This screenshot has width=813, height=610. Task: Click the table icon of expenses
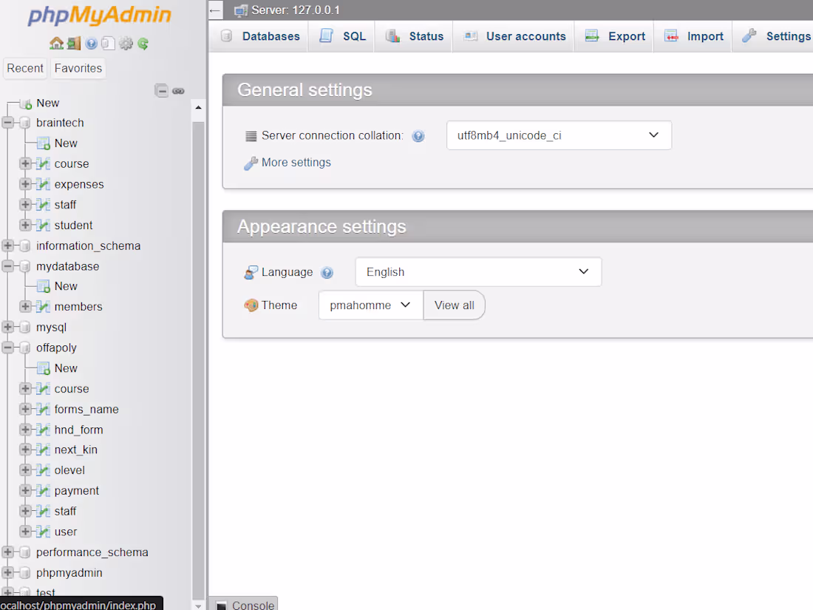(44, 184)
